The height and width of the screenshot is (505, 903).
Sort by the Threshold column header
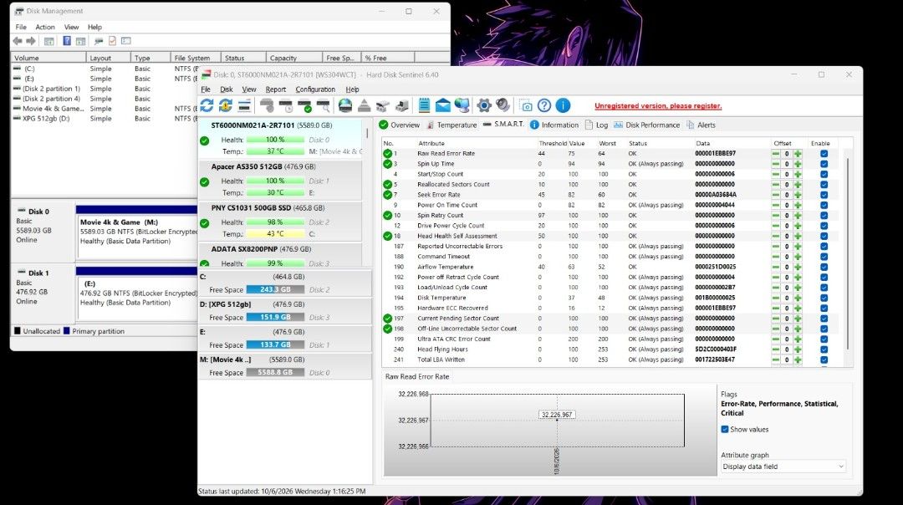coord(553,143)
